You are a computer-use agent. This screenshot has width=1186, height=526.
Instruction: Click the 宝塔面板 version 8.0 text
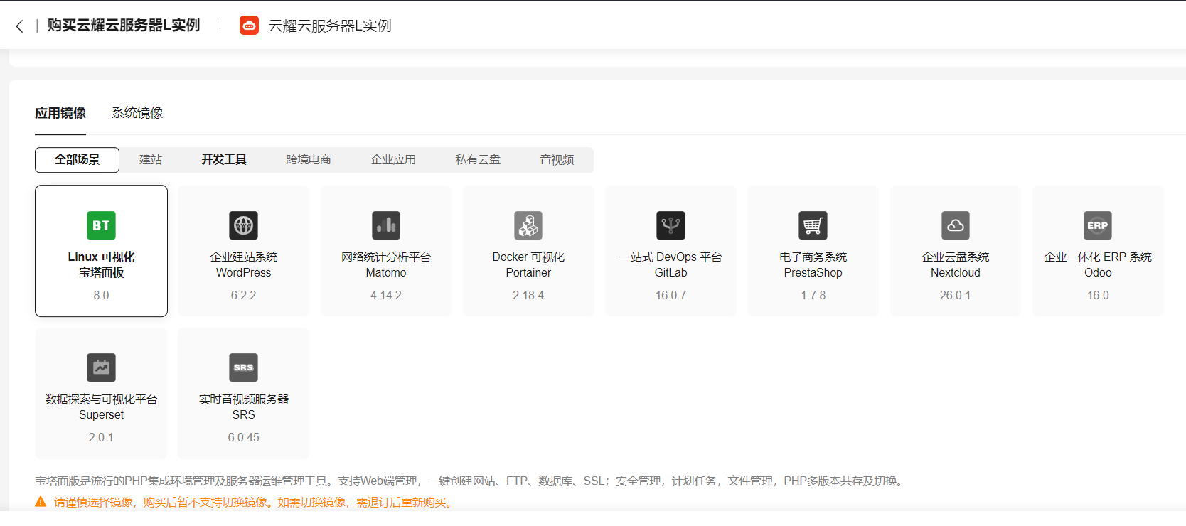click(101, 295)
